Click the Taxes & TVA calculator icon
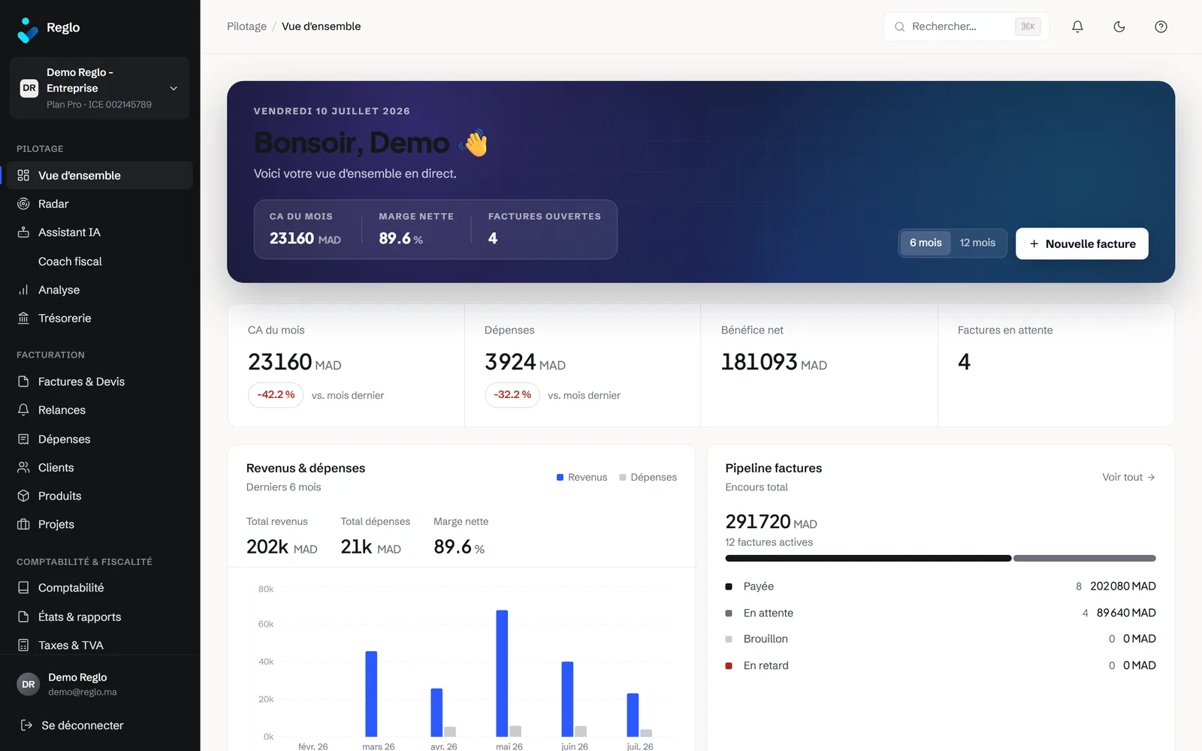 tap(23, 645)
